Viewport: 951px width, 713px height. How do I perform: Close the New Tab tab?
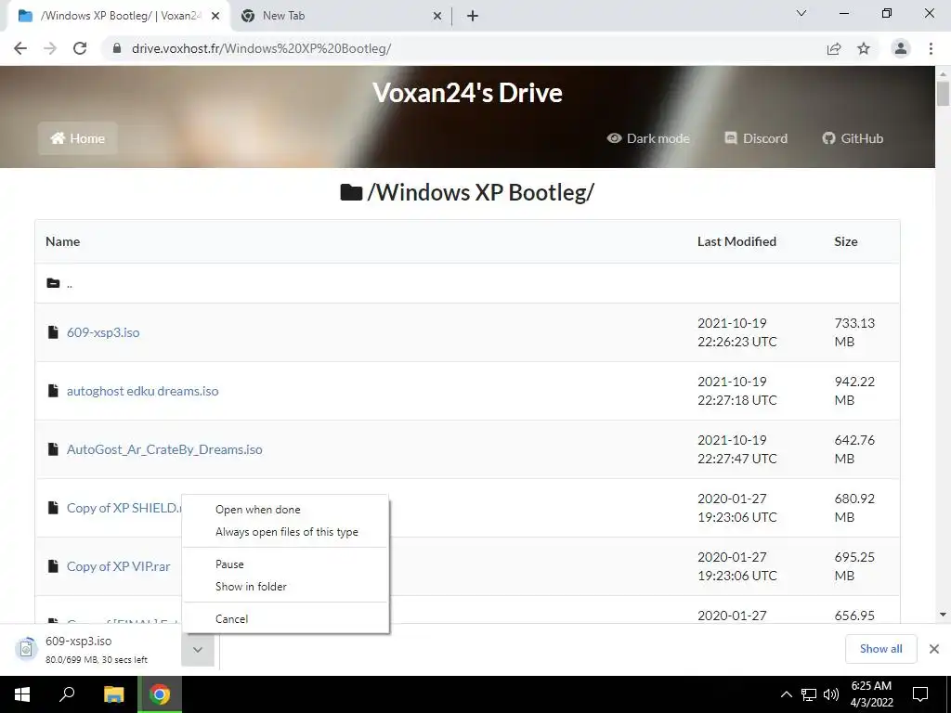pos(437,17)
